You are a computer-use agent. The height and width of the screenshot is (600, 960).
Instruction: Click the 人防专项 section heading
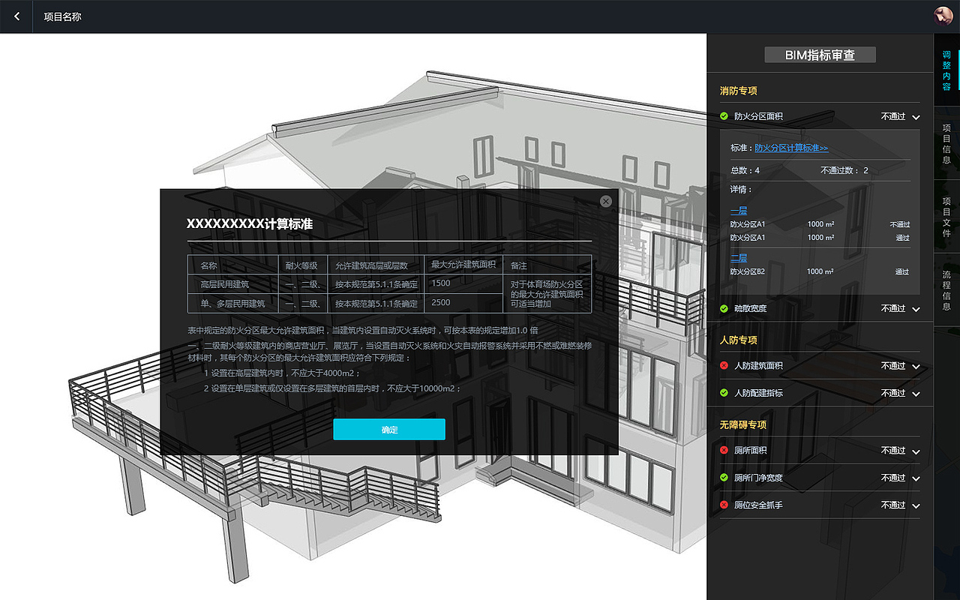click(x=738, y=340)
